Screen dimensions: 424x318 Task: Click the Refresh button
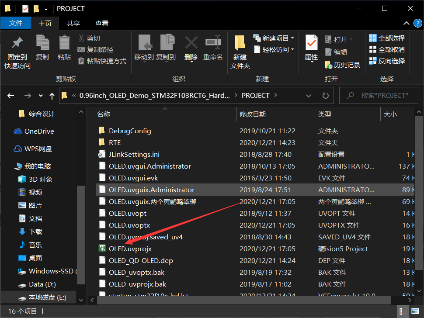(x=326, y=96)
